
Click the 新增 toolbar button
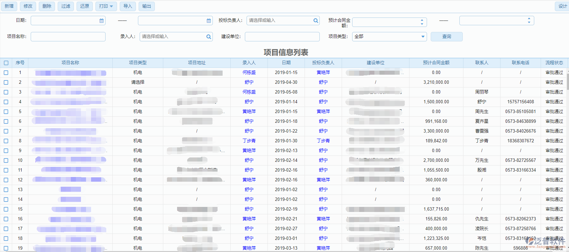9,6
